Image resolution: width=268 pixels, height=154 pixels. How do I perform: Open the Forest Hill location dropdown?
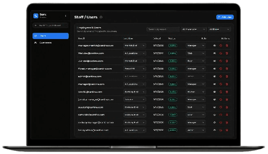click(135, 69)
